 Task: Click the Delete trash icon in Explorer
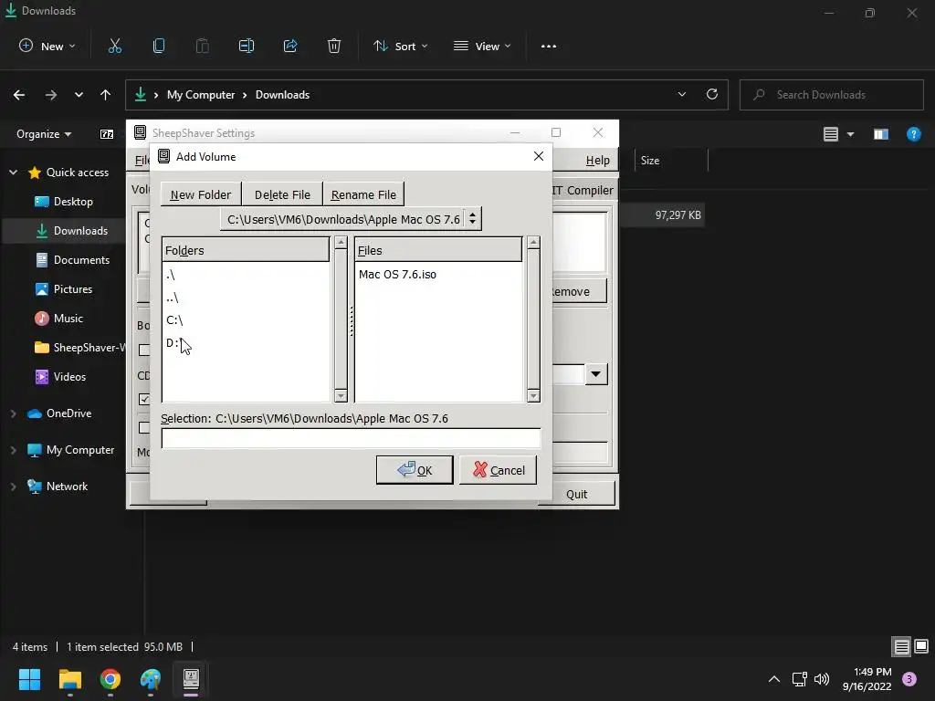tap(334, 46)
